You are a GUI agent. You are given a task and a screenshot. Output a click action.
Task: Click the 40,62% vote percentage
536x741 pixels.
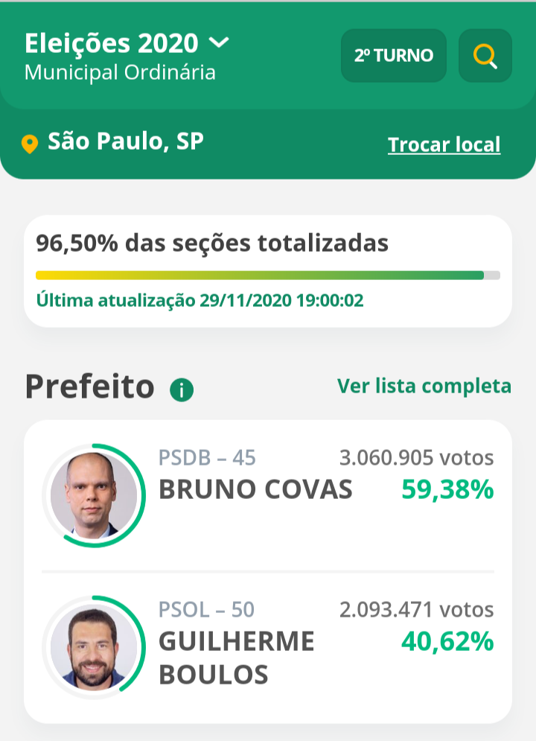click(447, 640)
